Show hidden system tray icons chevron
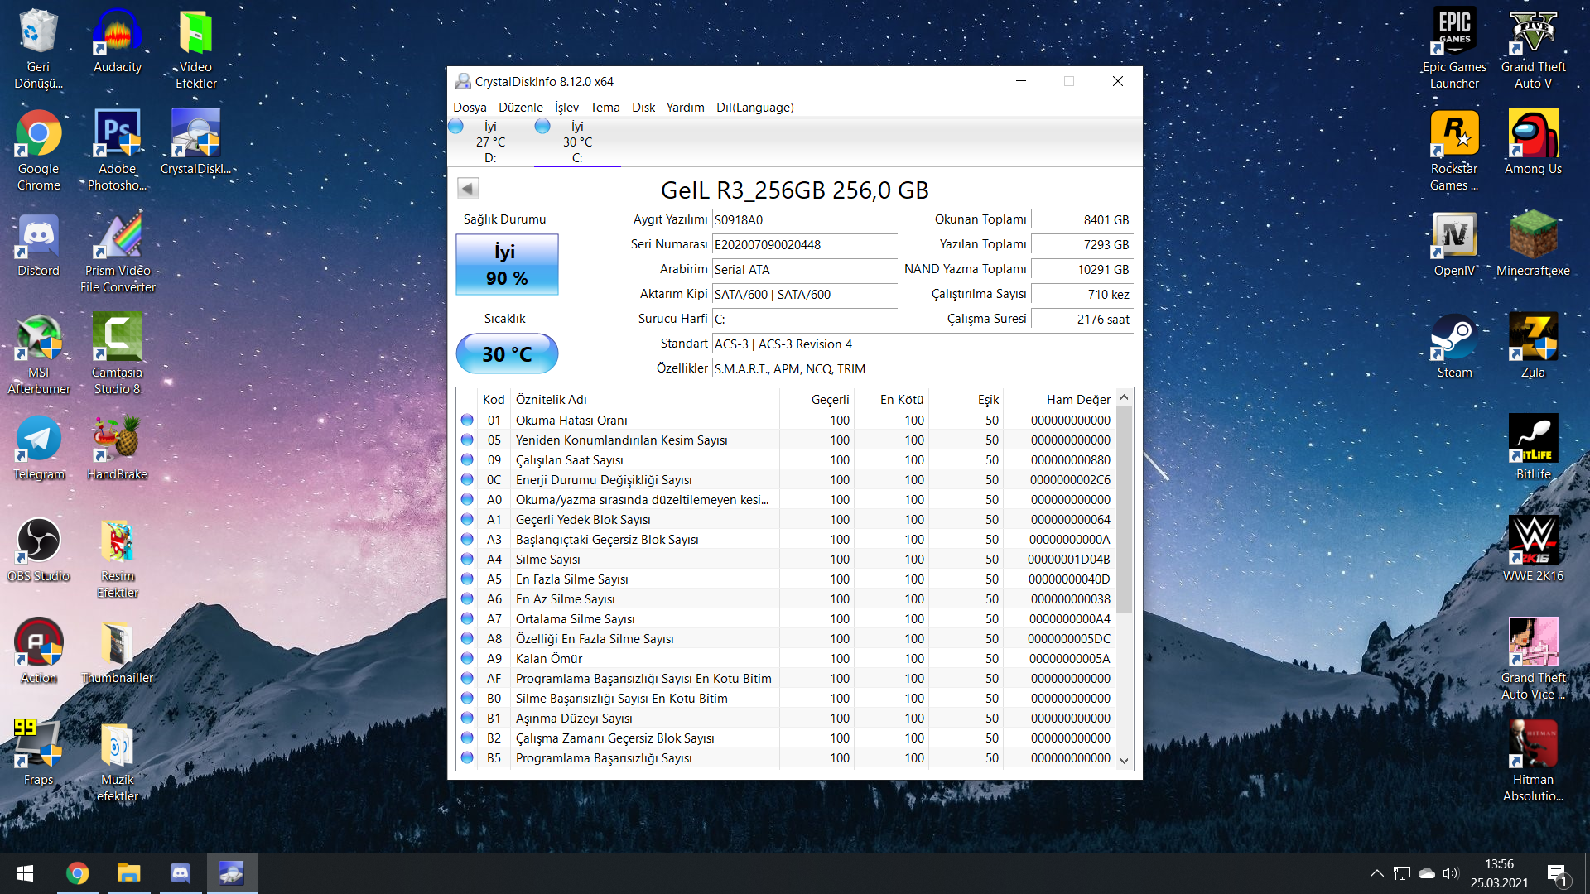This screenshot has width=1590, height=894. tap(1376, 873)
